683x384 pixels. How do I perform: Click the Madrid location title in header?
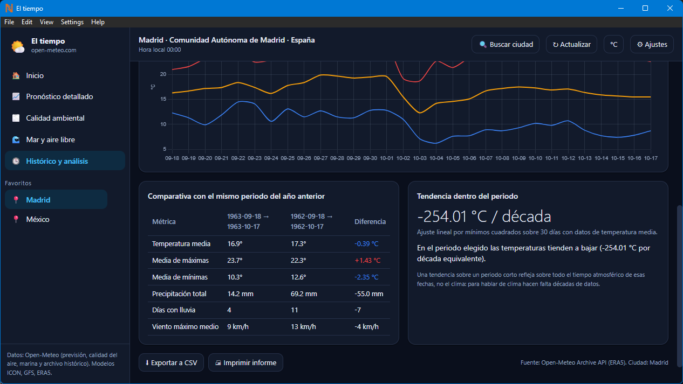pos(227,40)
